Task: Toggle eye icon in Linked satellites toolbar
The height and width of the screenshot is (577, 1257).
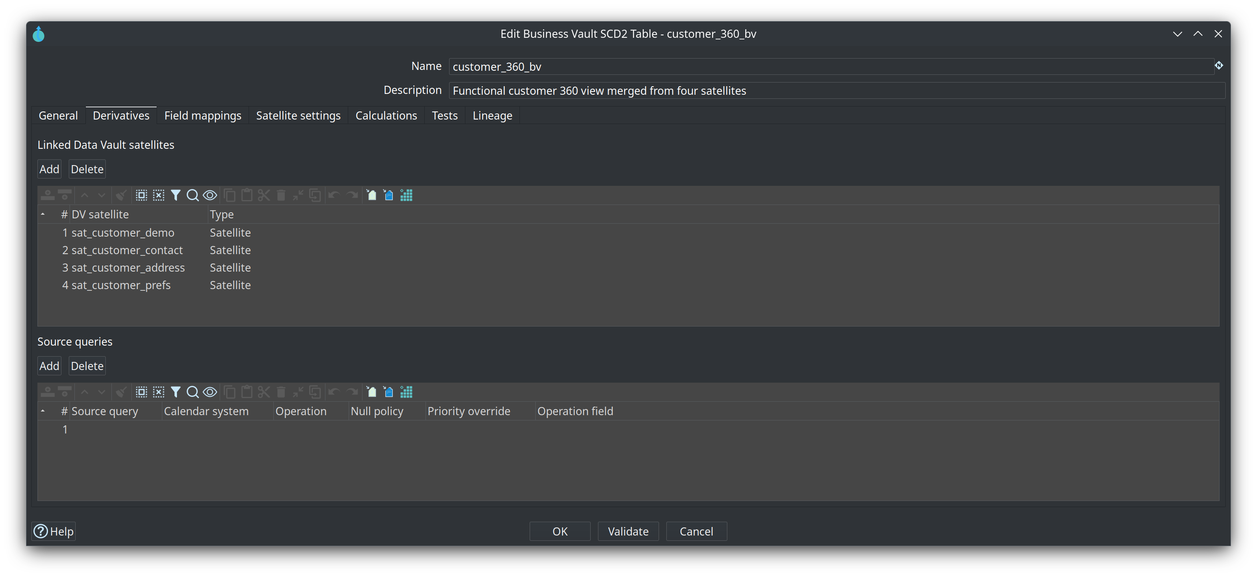Action: [x=210, y=195]
